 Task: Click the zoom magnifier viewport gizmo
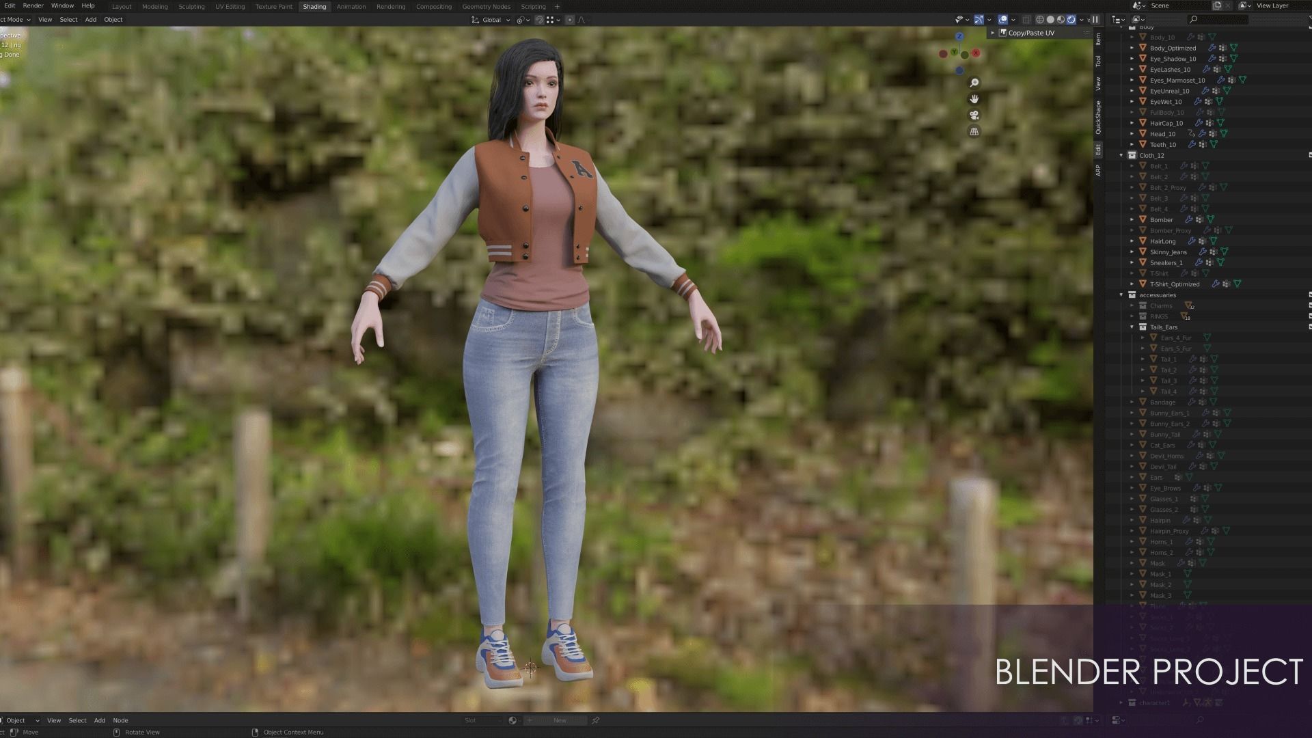[x=974, y=83]
